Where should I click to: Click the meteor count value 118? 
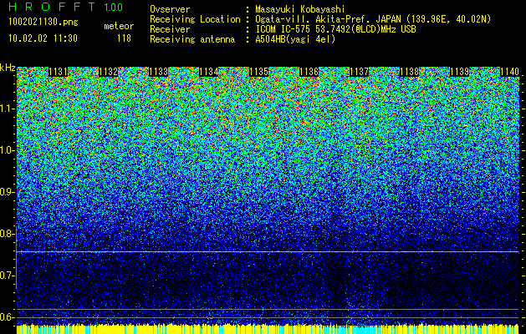click(x=124, y=38)
